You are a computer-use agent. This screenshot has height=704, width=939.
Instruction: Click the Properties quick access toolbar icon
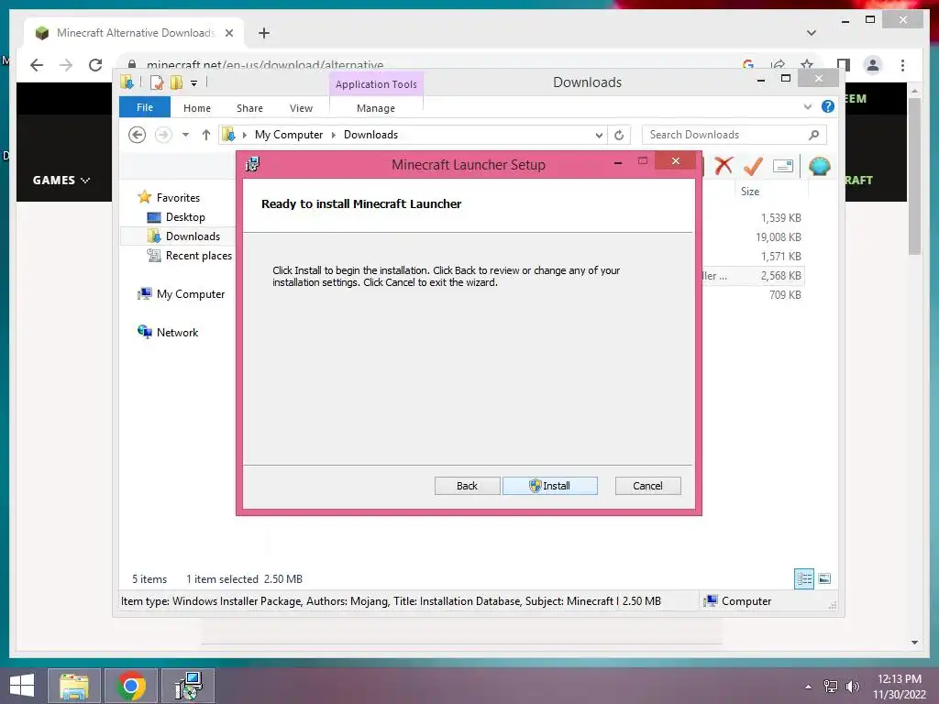click(x=157, y=82)
